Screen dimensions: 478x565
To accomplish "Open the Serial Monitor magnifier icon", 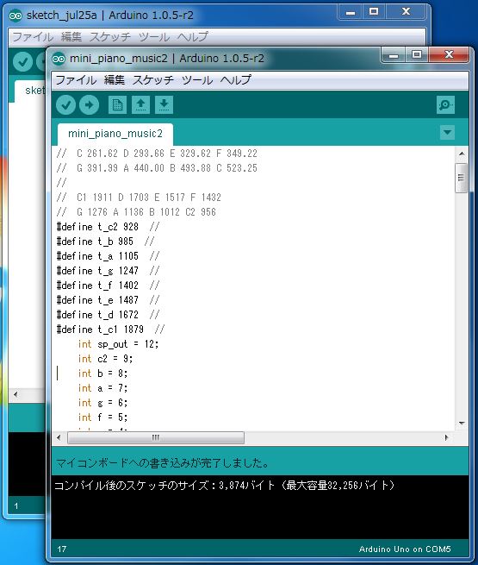I will point(445,105).
